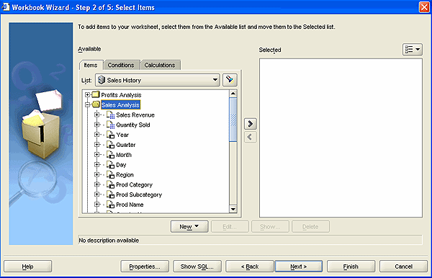
Task: Click the Month item icon
Action: pos(110,155)
